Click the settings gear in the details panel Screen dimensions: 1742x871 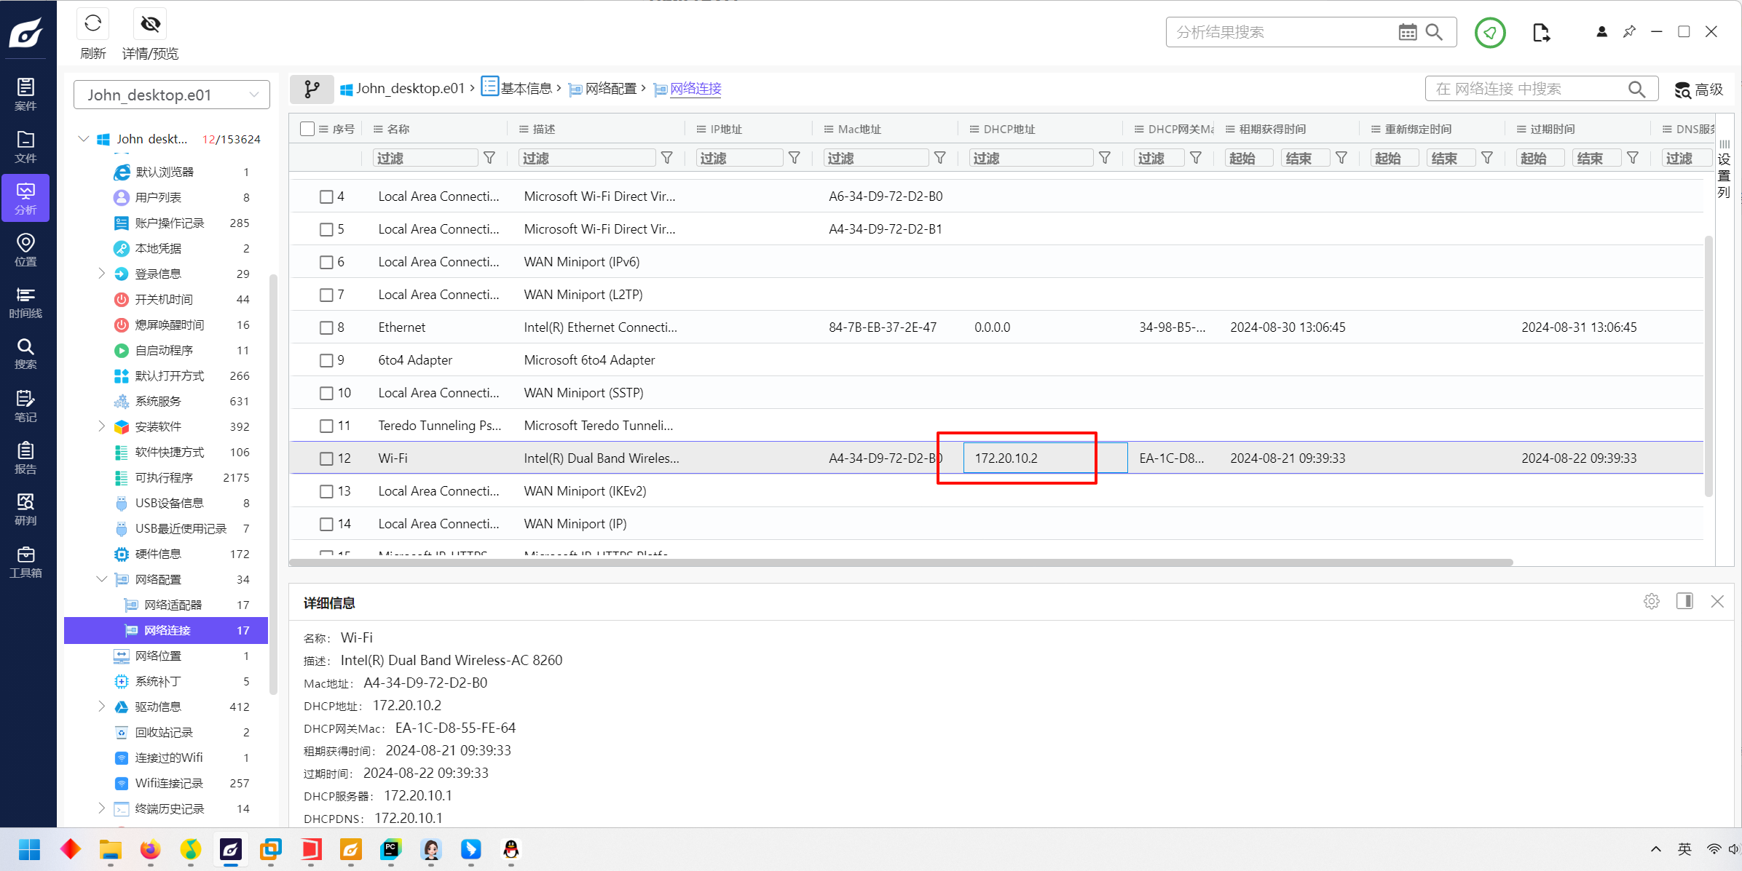(1651, 601)
